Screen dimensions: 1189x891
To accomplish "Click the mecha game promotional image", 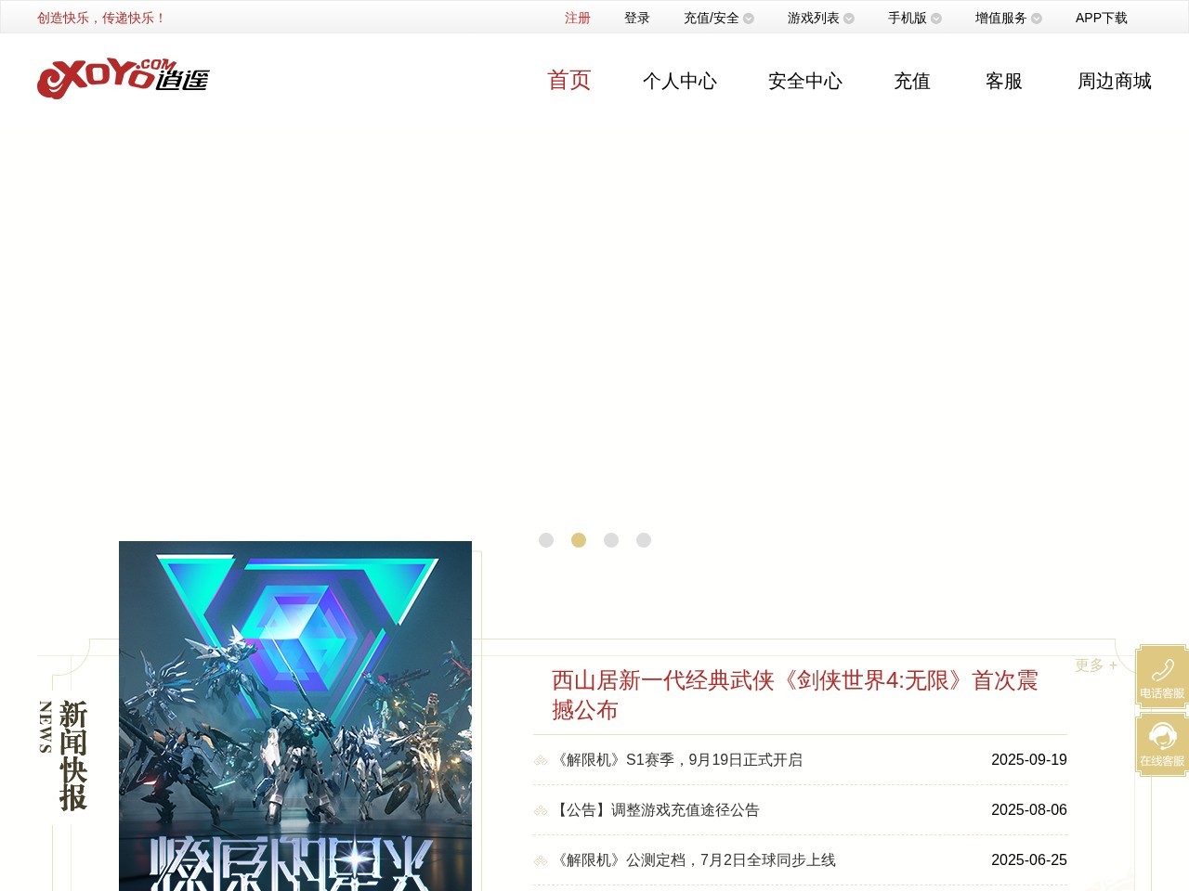I will [295, 716].
